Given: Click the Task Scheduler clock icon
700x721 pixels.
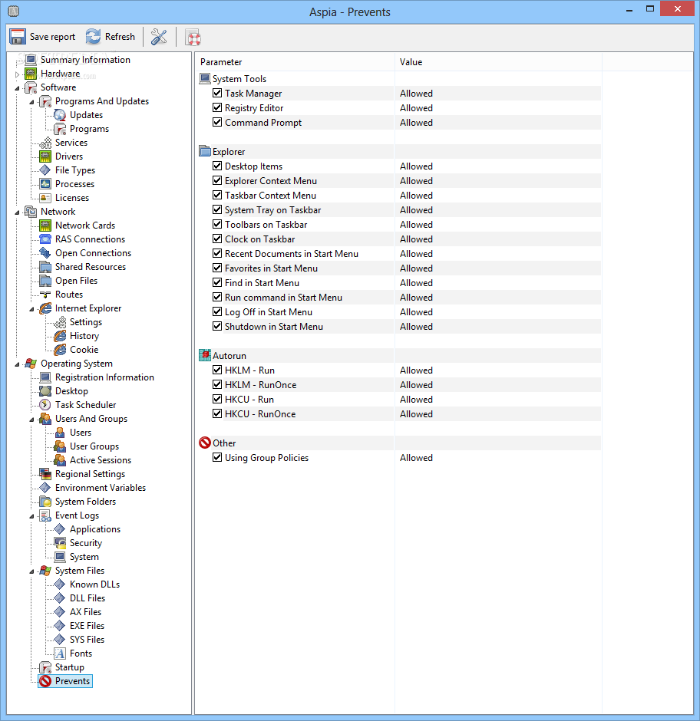Looking at the screenshot, I should tap(45, 405).
